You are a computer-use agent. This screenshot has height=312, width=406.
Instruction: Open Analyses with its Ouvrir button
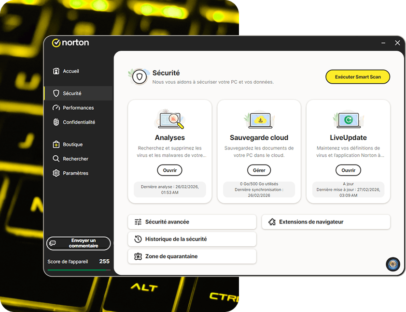[169, 170]
